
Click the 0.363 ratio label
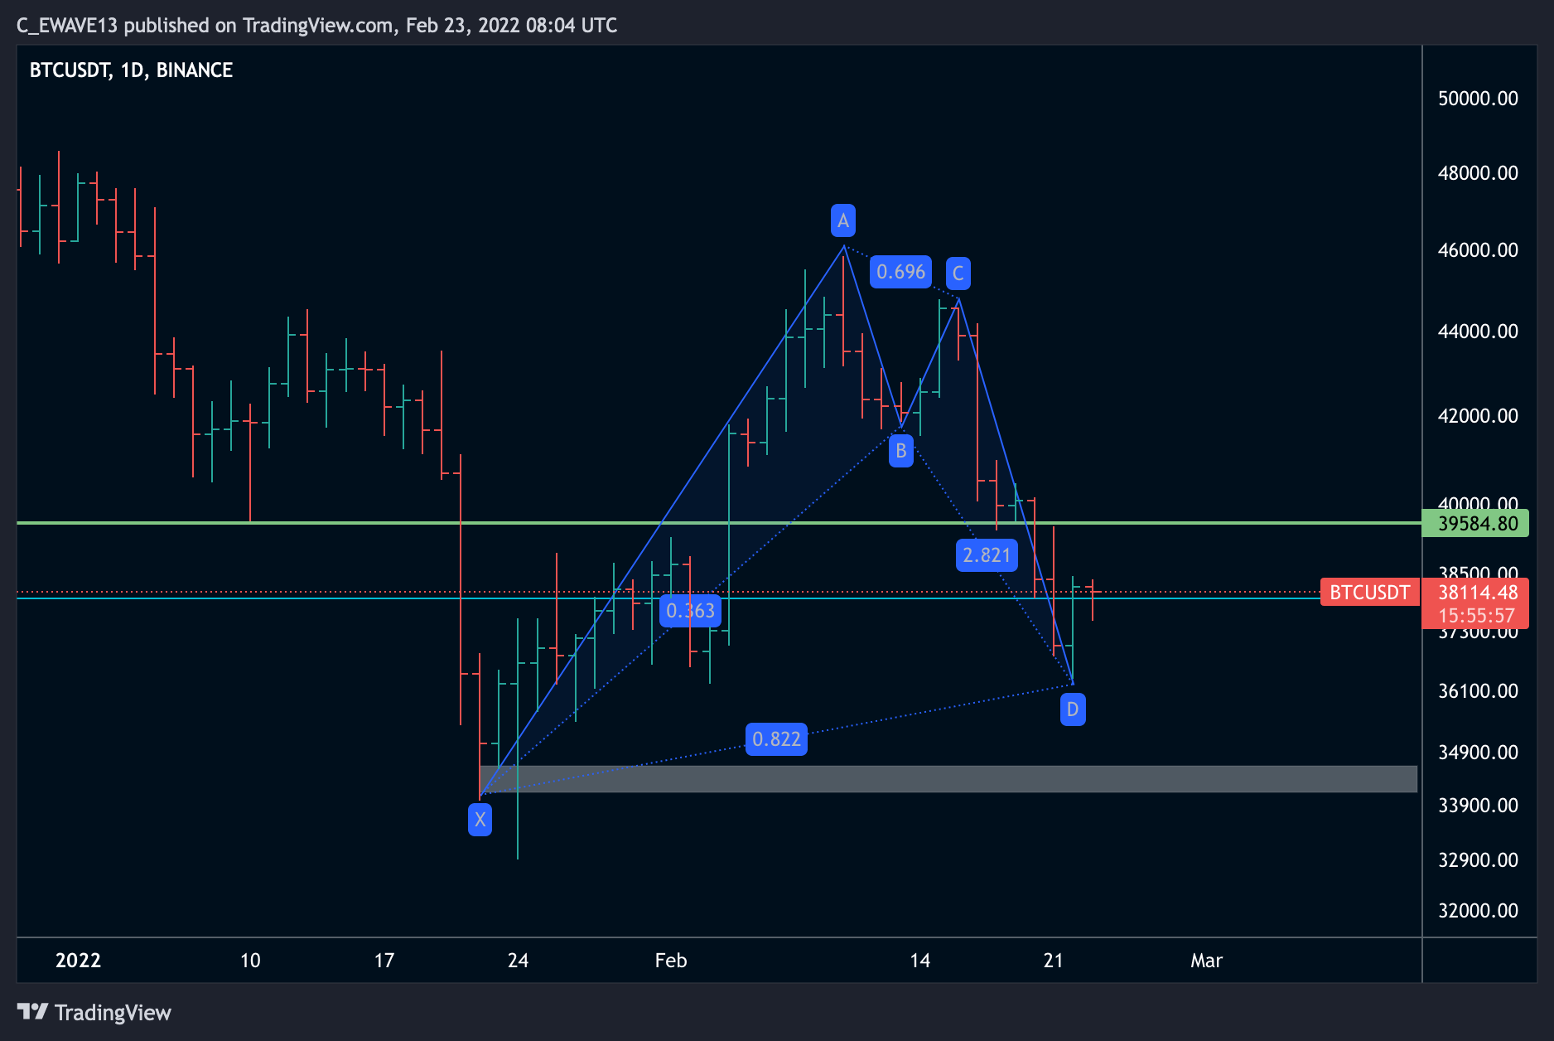(x=690, y=611)
